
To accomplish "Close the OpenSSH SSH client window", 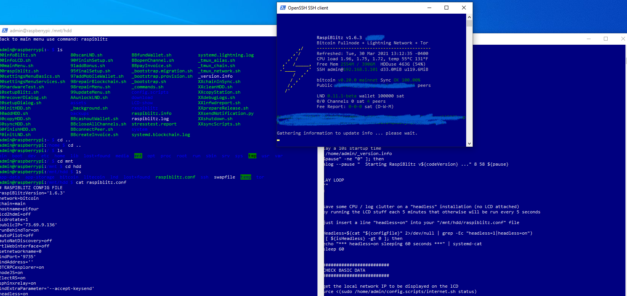I will tap(464, 8).
